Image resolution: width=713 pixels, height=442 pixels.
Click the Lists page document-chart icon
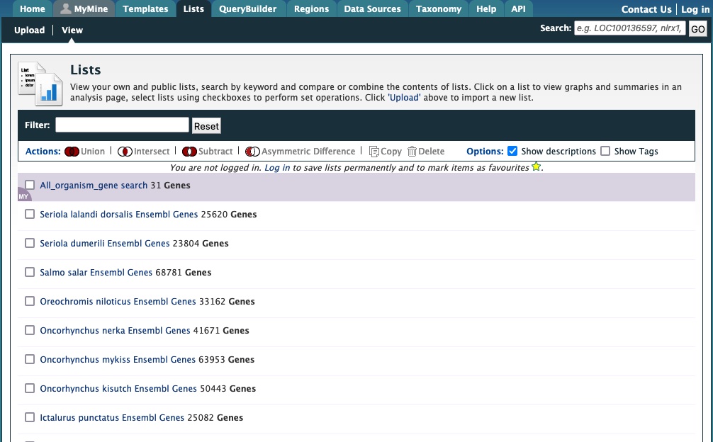click(40, 84)
